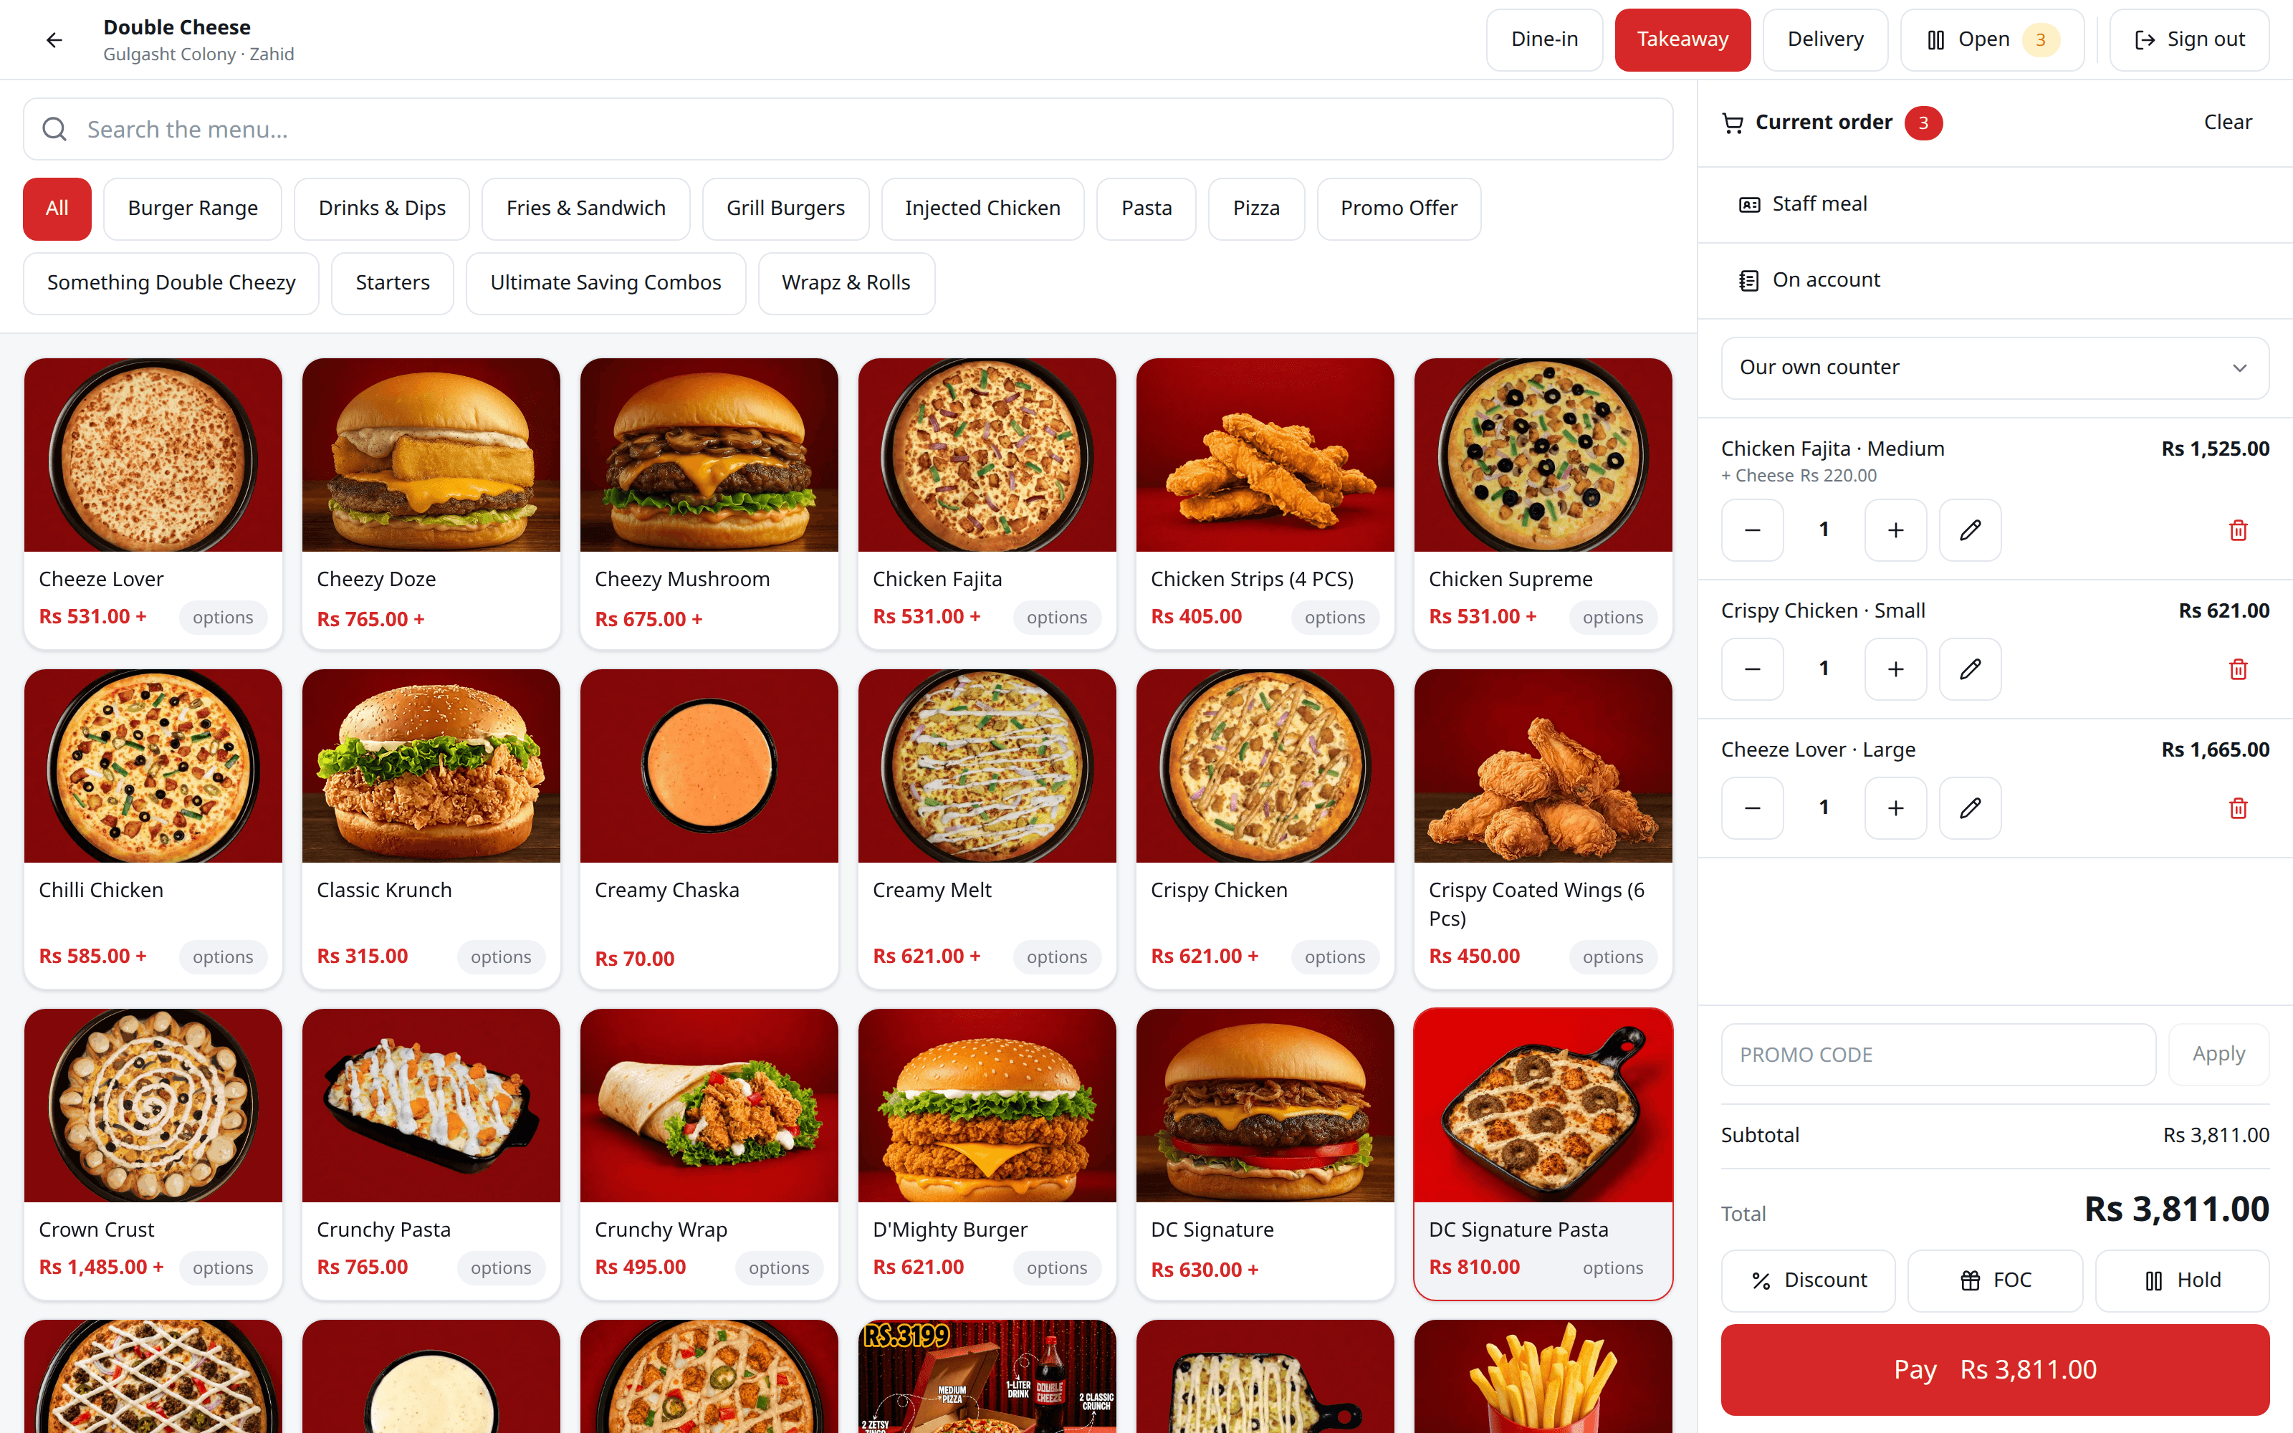
Task: Decrease Crispy Chicken Small quantity
Action: (1752, 669)
